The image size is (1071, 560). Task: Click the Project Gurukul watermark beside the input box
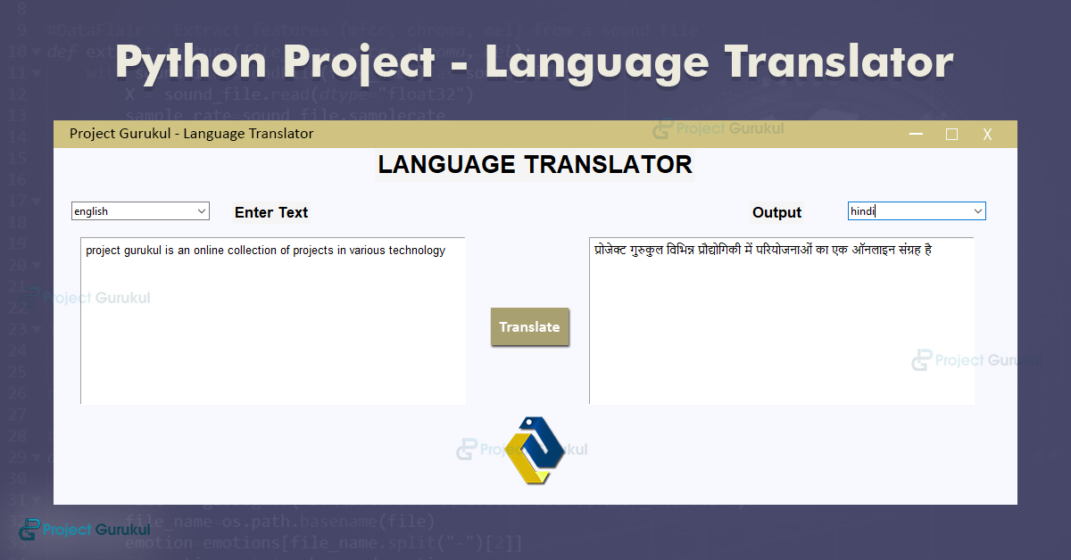89,297
